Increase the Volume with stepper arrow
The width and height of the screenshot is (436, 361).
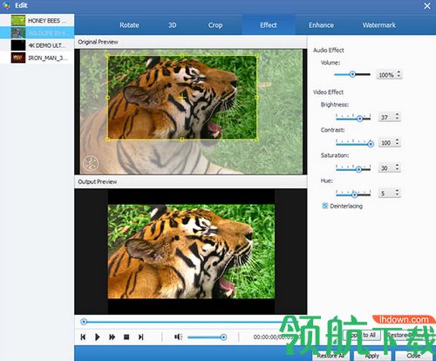click(399, 72)
